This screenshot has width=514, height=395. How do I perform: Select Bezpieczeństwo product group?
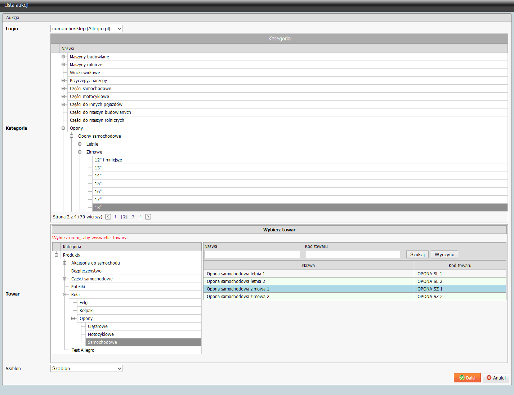(x=135, y=271)
